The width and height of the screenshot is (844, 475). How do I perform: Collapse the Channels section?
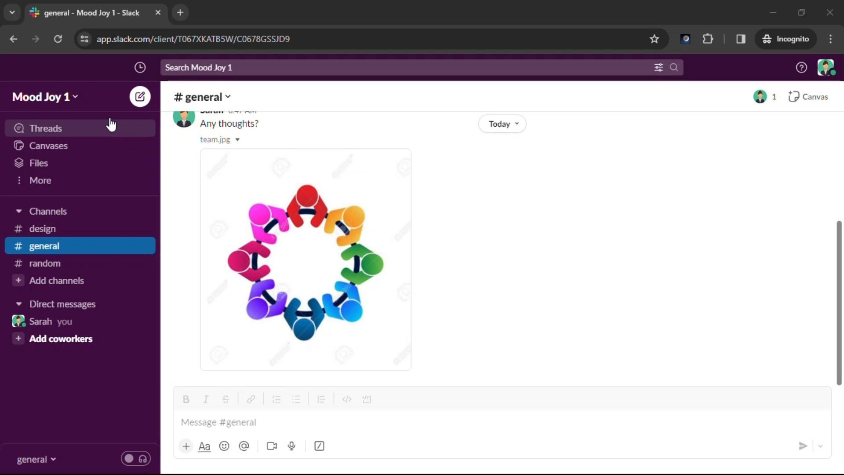pyautogui.click(x=19, y=211)
